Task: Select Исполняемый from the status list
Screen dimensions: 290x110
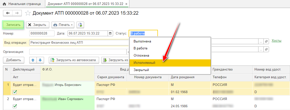Action: tap(144, 63)
